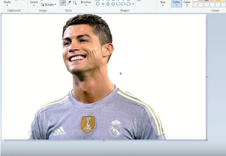This screenshot has width=226, height=156.
Task: Choose the cloud callout shape
Action: [128, 4]
